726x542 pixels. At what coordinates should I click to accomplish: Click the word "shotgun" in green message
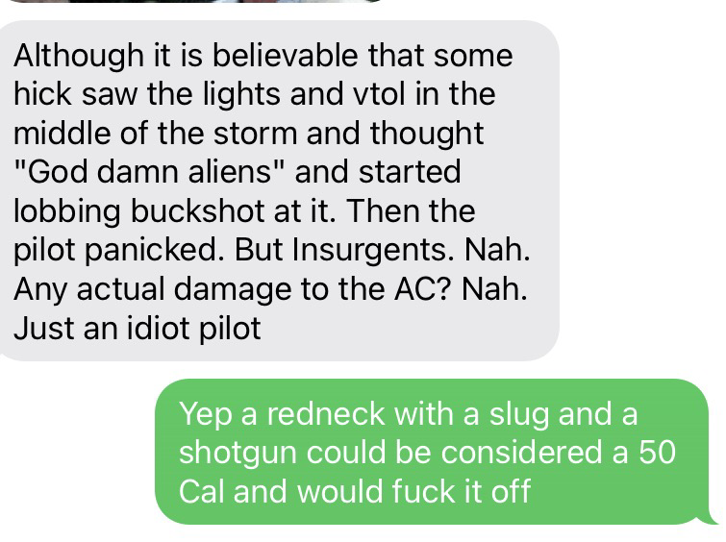pyautogui.click(x=238, y=454)
